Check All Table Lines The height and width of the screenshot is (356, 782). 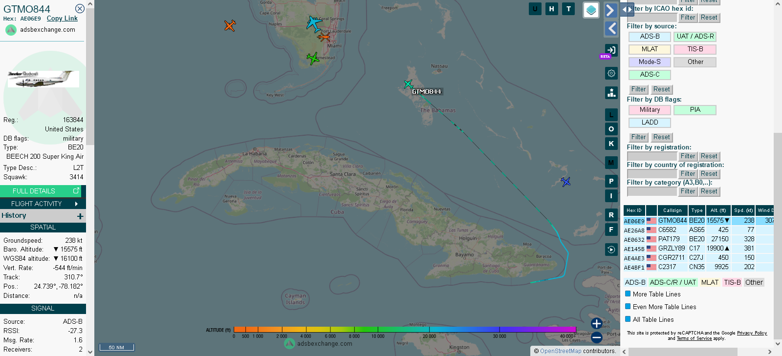(x=628, y=319)
